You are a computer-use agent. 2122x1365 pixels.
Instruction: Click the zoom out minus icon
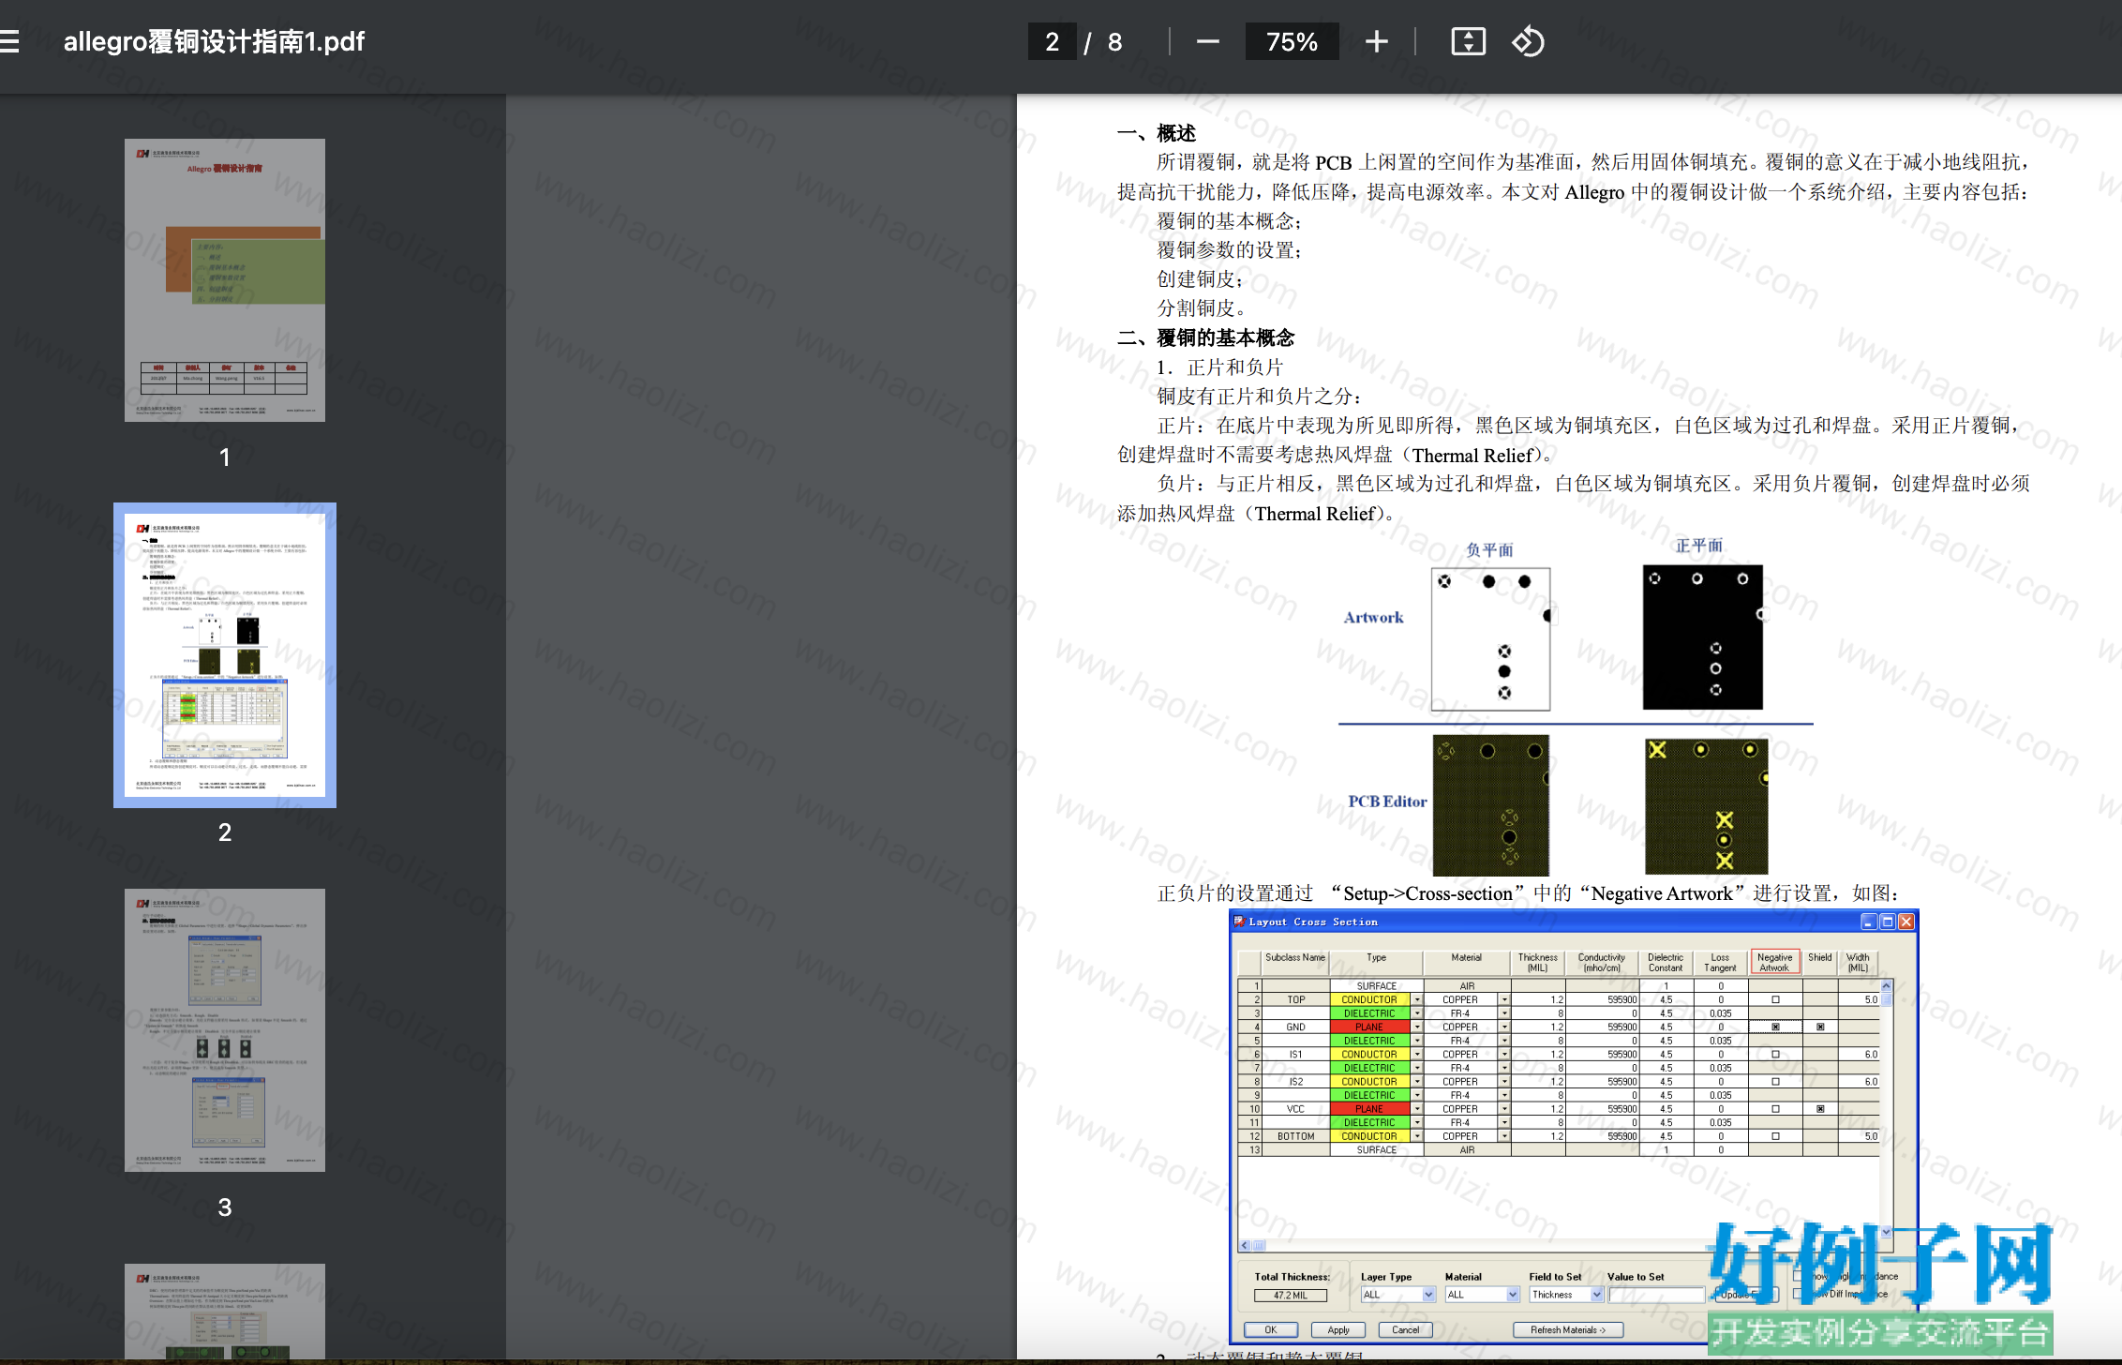click(x=1207, y=41)
